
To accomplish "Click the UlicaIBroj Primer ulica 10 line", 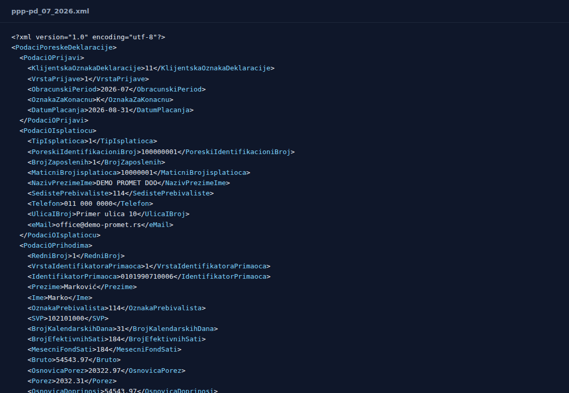I will [109, 214].
